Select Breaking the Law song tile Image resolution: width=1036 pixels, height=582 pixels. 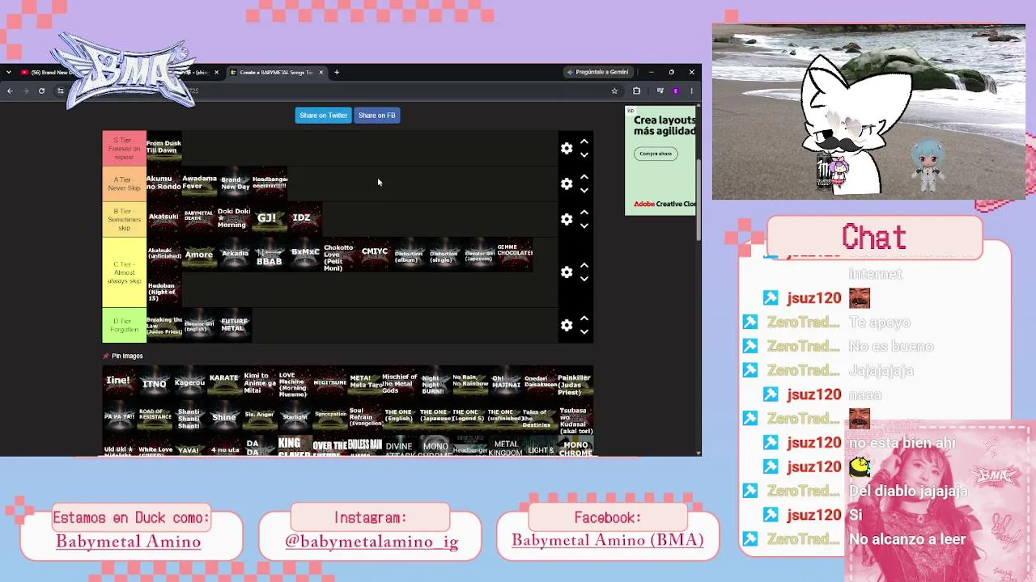(164, 325)
